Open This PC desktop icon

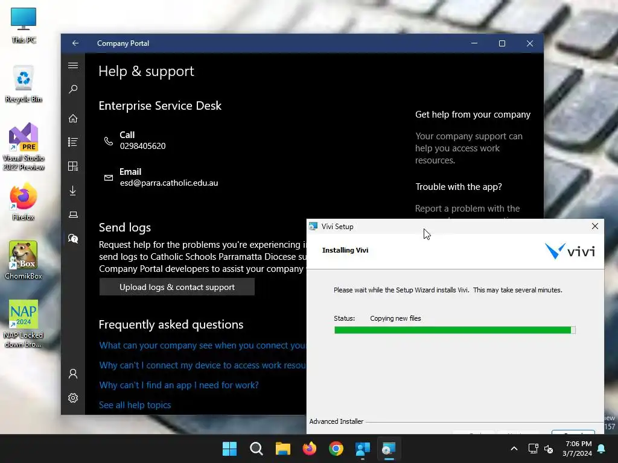(24, 25)
